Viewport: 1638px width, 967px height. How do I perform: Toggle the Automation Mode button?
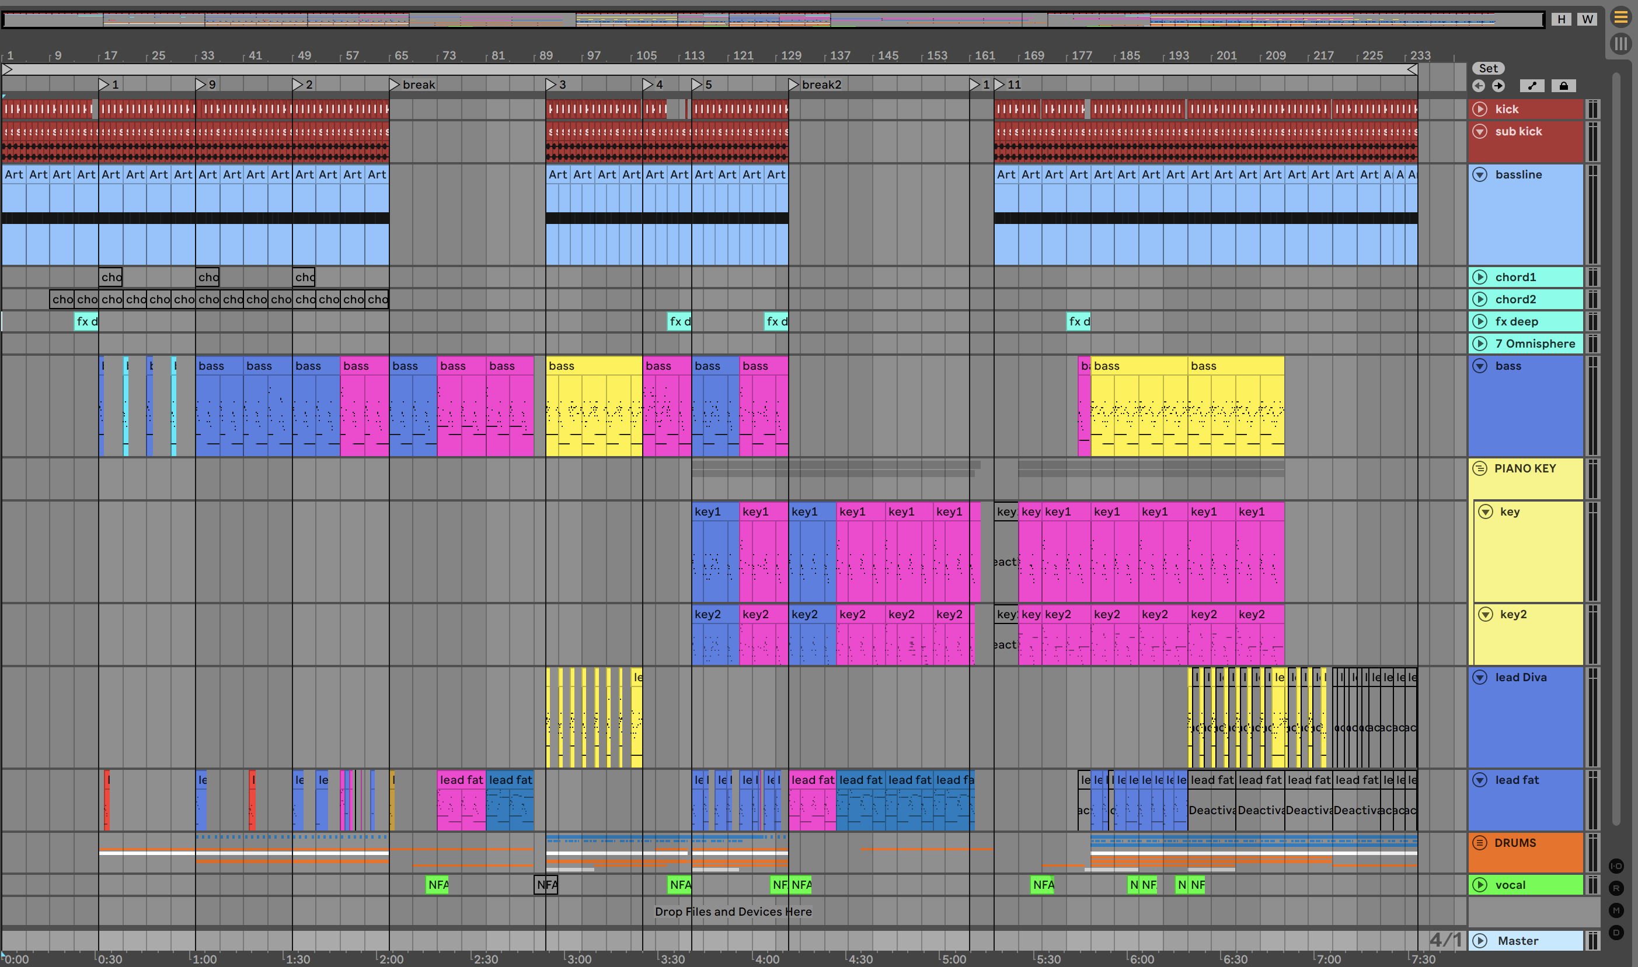point(1532,86)
